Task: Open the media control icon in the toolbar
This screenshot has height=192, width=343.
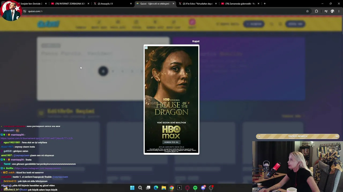Action: click(326, 11)
